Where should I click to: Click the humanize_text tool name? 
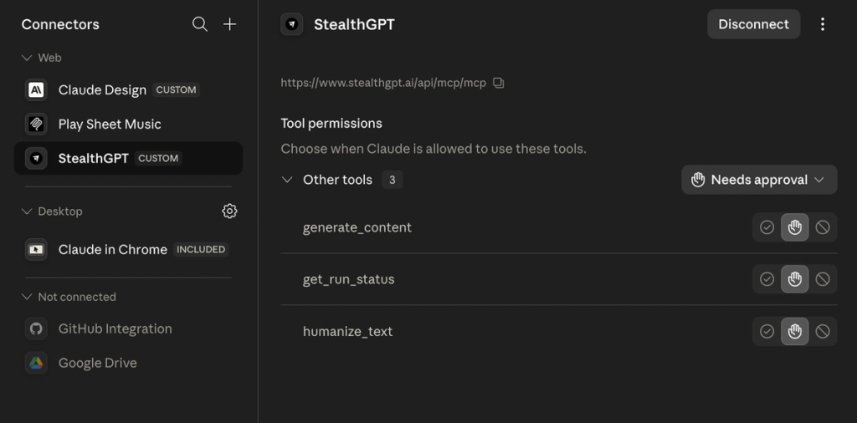point(347,331)
